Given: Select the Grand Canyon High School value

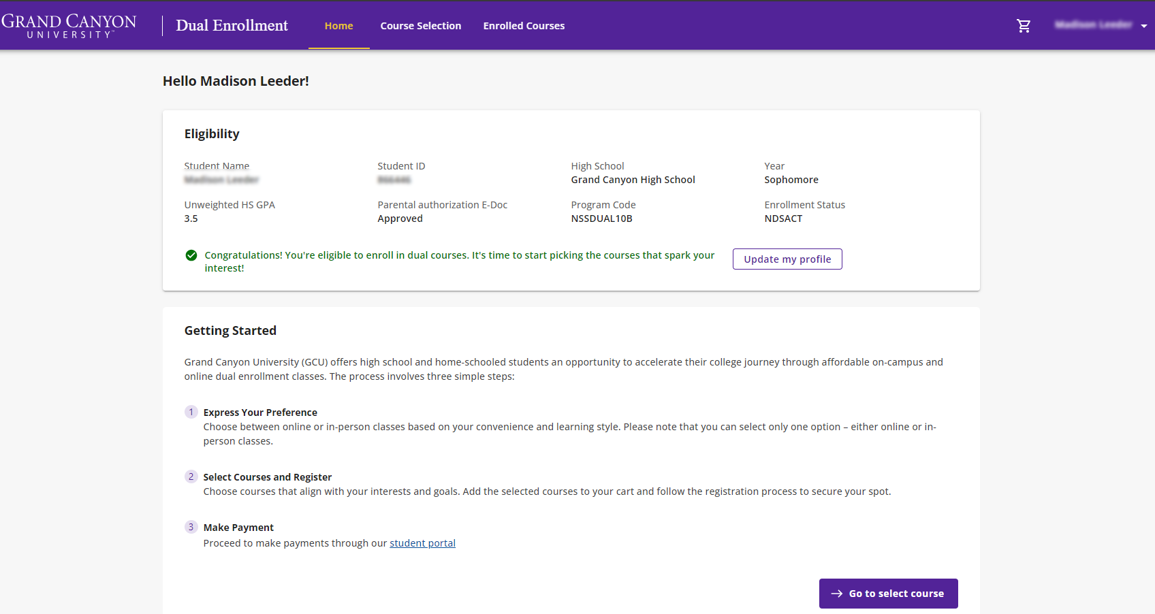Looking at the screenshot, I should pos(633,180).
